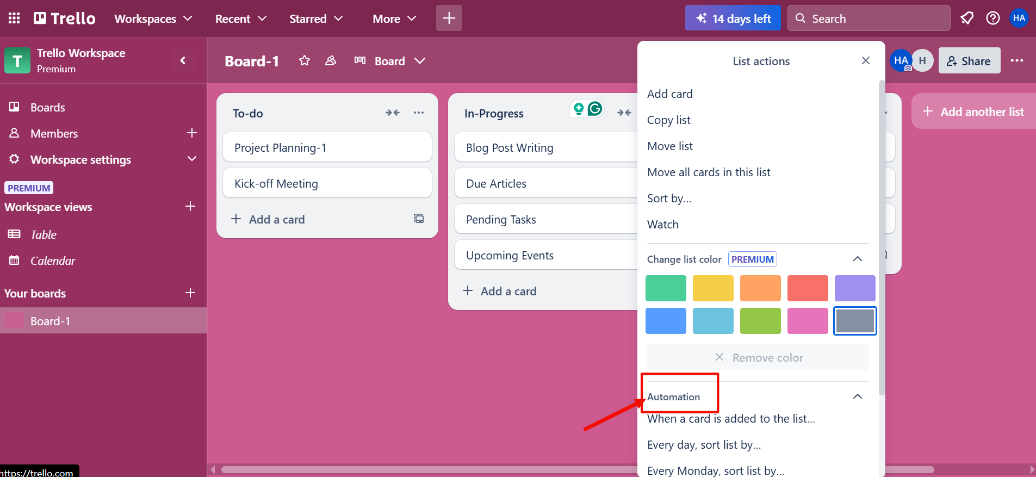Add a workspace view with plus icon
Image resolution: width=1036 pixels, height=477 pixels.
(190, 206)
